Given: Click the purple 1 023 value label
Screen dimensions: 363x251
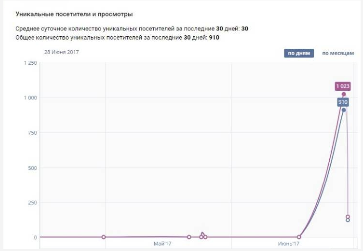Looking at the screenshot, I should (x=343, y=86).
